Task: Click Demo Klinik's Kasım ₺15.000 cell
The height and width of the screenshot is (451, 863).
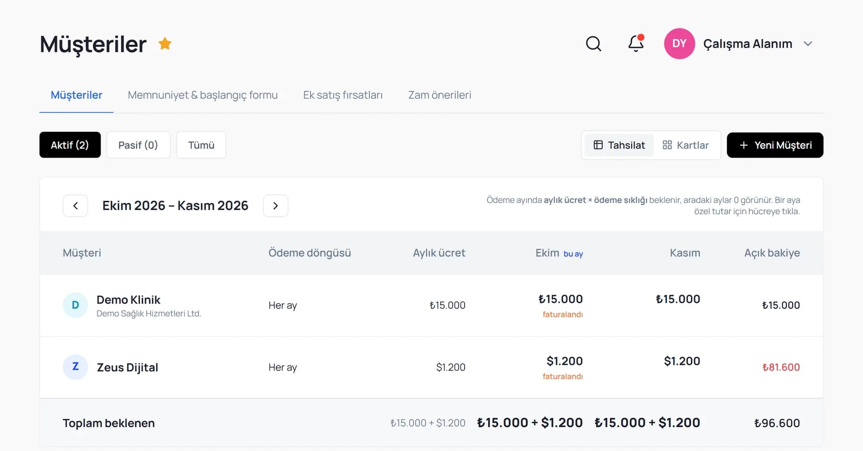Action: [x=678, y=300]
